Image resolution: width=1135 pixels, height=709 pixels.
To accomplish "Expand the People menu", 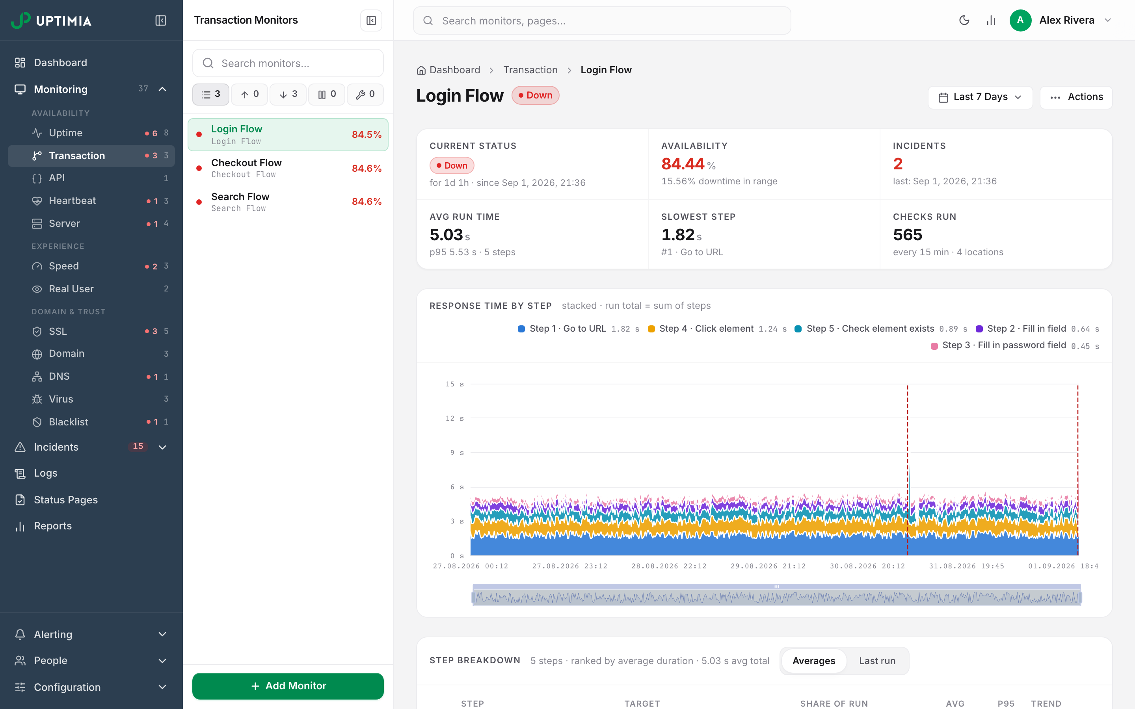I will pos(91,660).
